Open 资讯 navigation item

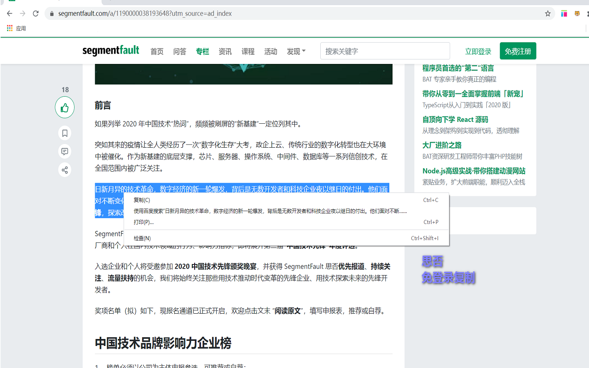225,52
